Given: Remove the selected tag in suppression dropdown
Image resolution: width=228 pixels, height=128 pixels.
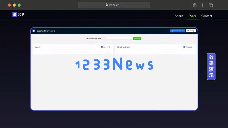Looking at the screenshot, I should tap(105, 38).
